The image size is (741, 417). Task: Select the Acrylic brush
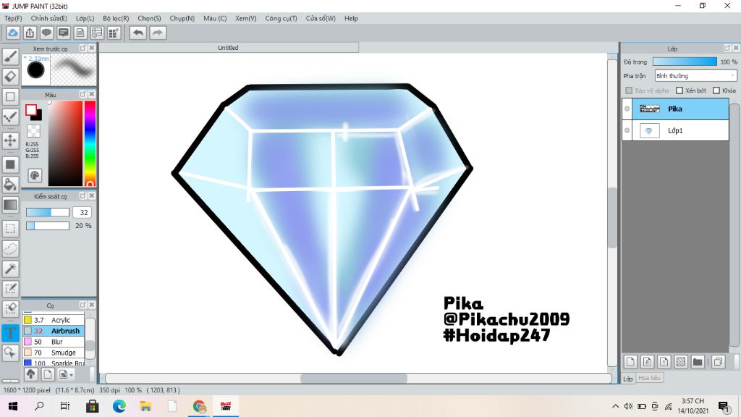[x=54, y=320]
